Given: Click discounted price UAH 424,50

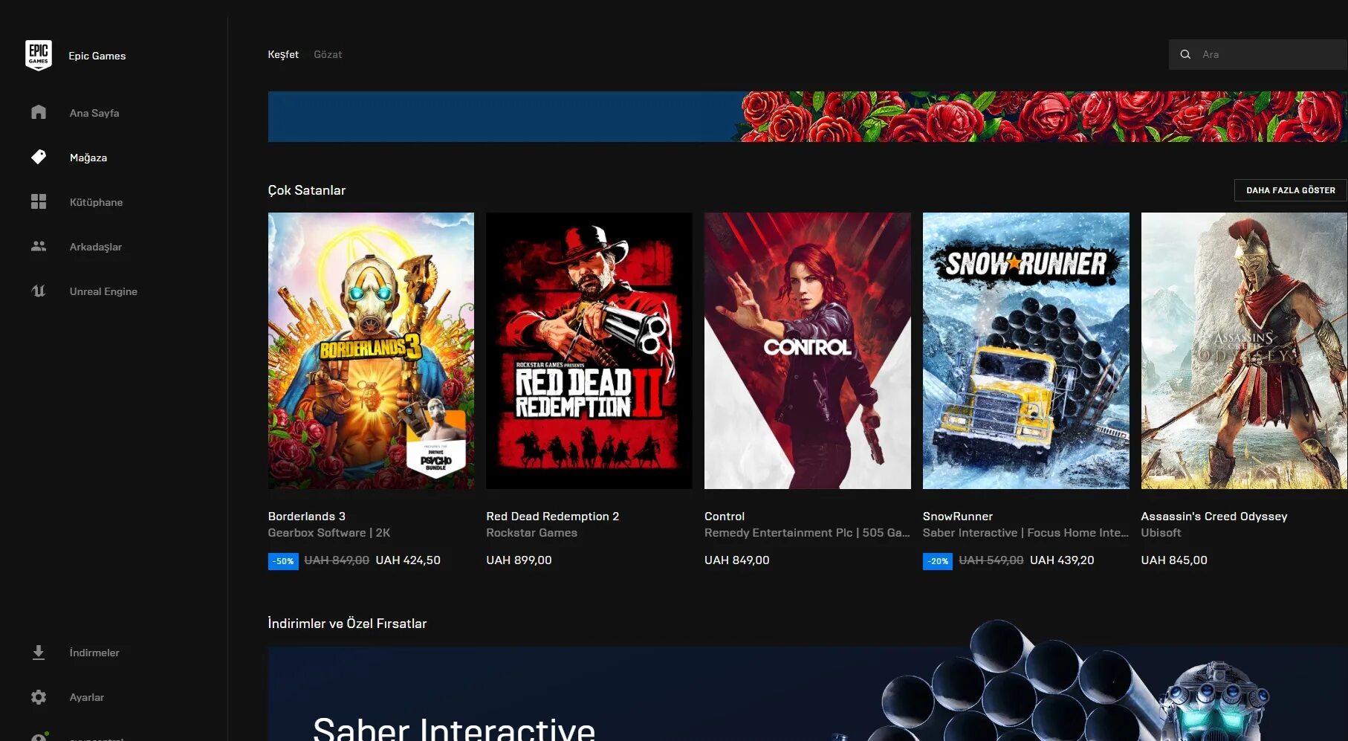Looking at the screenshot, I should pyautogui.click(x=408, y=560).
